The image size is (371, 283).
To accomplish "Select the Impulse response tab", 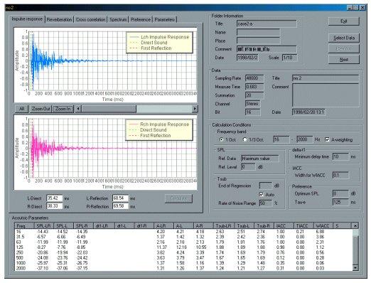I will [x=27, y=19].
